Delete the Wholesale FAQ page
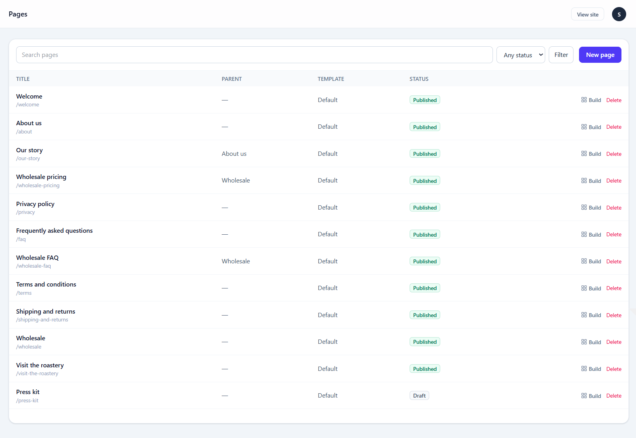Screen dimensions: 636x438 point(614,261)
